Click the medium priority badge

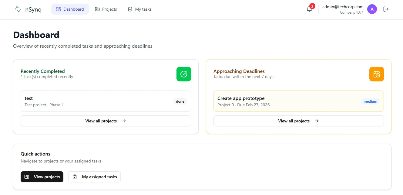pos(370,101)
